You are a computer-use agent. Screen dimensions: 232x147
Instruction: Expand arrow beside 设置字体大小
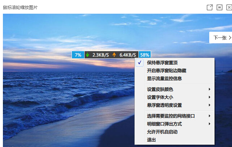209,97
